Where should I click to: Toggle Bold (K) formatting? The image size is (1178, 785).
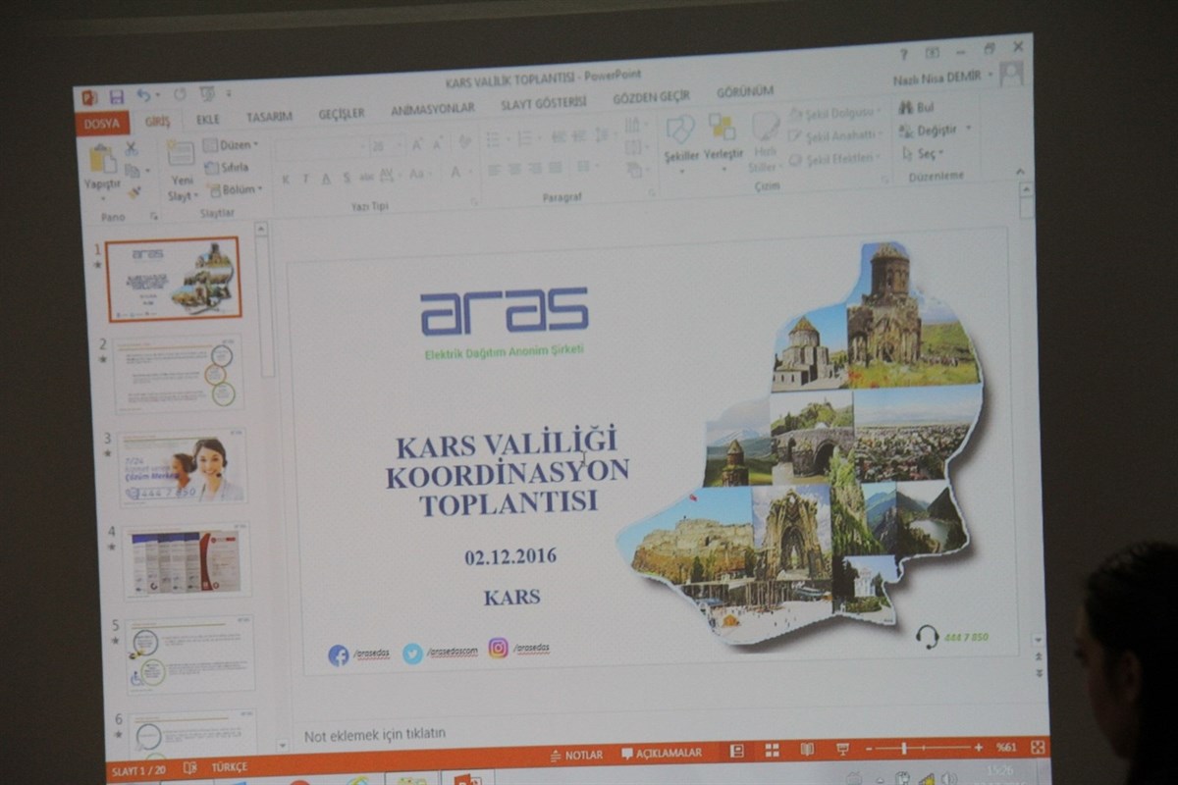coord(286,180)
